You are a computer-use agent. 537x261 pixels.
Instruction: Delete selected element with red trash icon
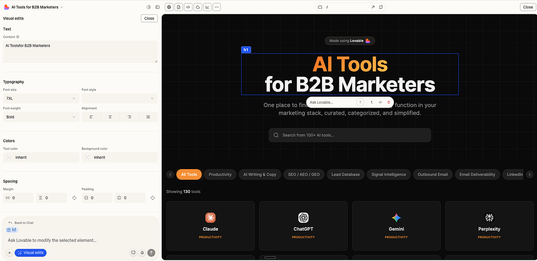(389, 102)
